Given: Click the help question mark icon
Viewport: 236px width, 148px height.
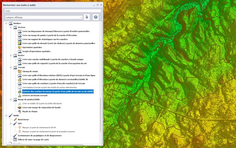Looking at the screenshot, I should coord(96,17).
